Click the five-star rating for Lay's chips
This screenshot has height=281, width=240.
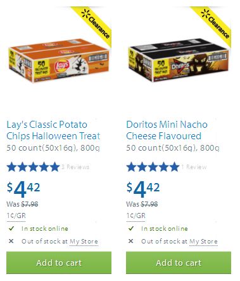[x=33, y=167]
